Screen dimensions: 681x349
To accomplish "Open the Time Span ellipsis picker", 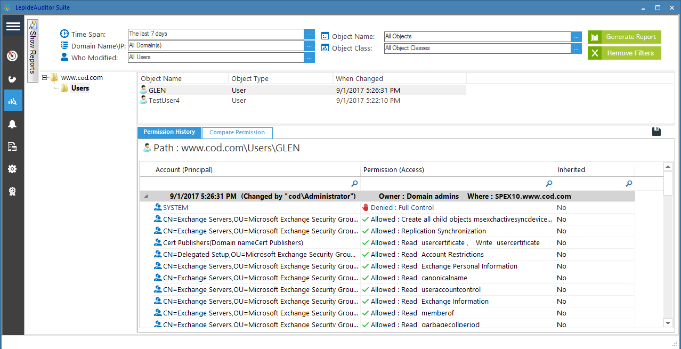I will (x=310, y=34).
